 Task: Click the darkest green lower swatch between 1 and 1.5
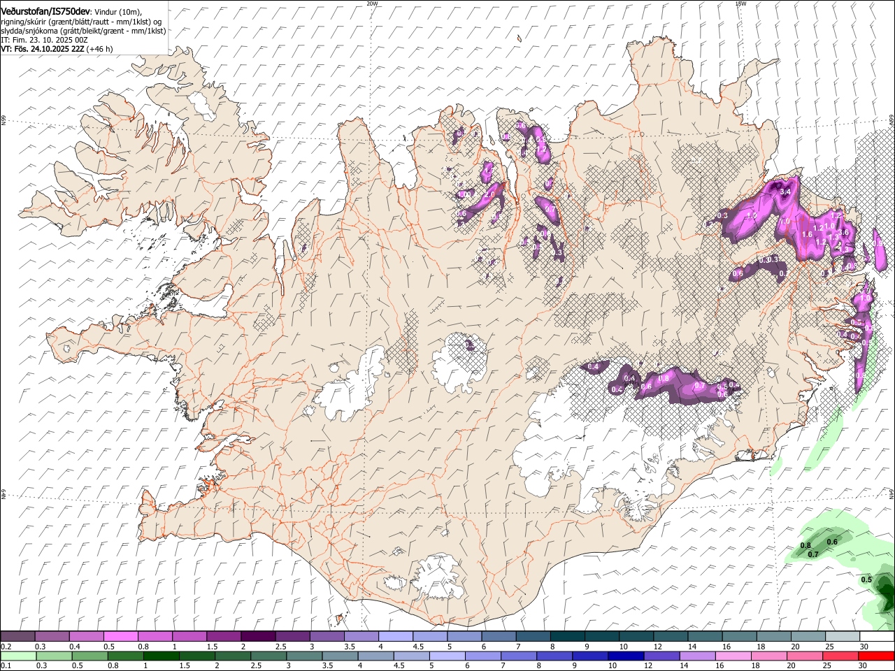162,656
